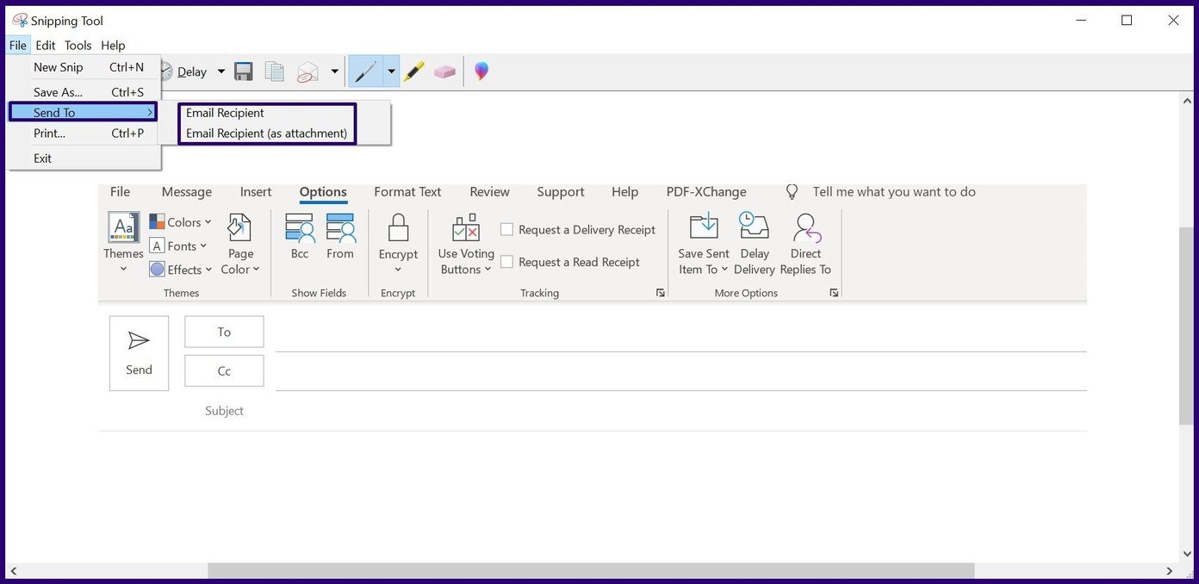
Task: Expand the Send Snip dropdown arrow
Action: point(334,71)
